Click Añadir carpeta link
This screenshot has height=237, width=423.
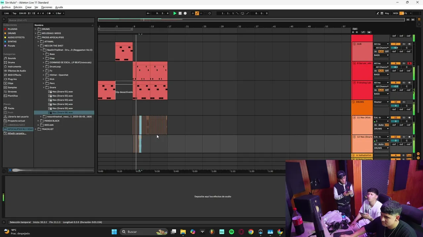[17, 133]
